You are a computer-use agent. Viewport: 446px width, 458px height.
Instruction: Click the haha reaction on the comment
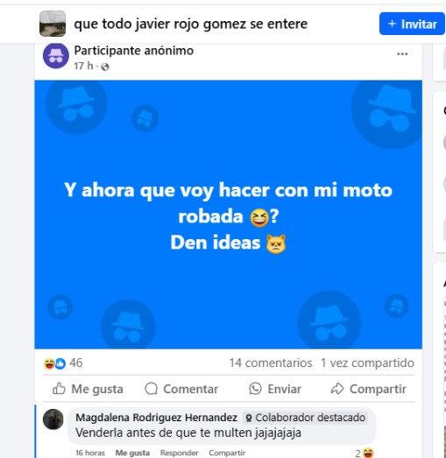(368, 453)
